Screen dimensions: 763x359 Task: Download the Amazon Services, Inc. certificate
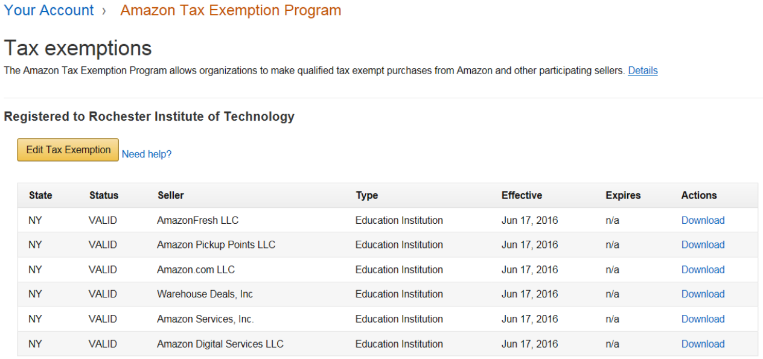coord(703,319)
